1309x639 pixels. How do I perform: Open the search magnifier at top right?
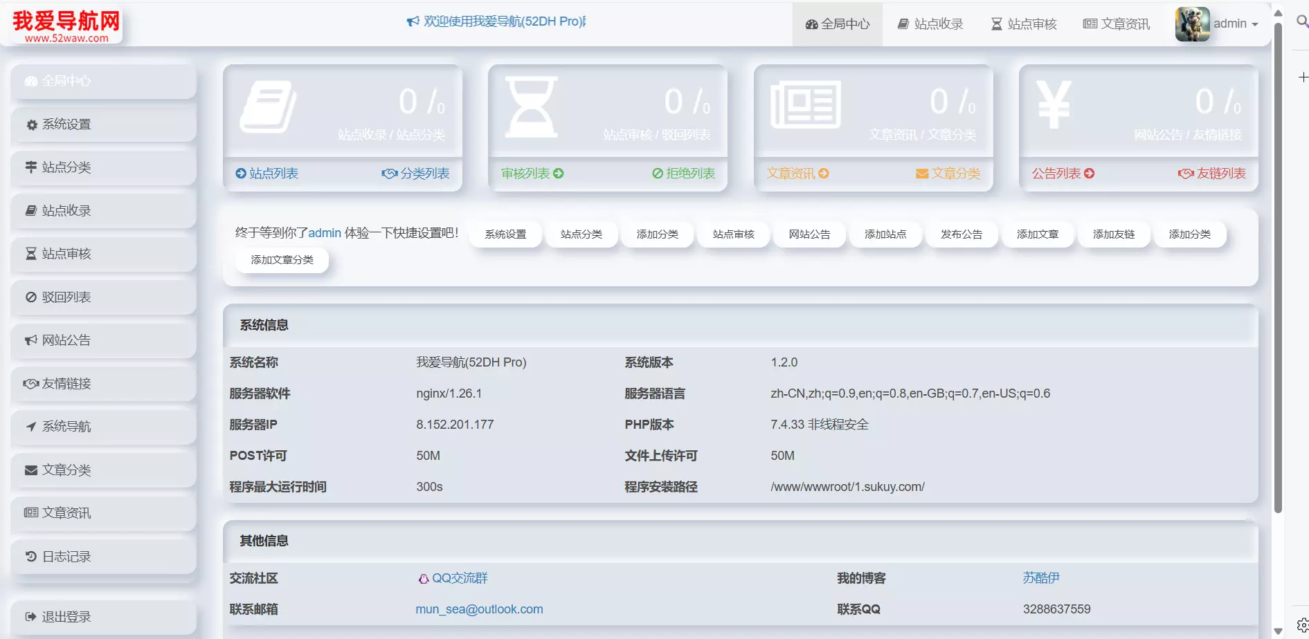point(1301,21)
